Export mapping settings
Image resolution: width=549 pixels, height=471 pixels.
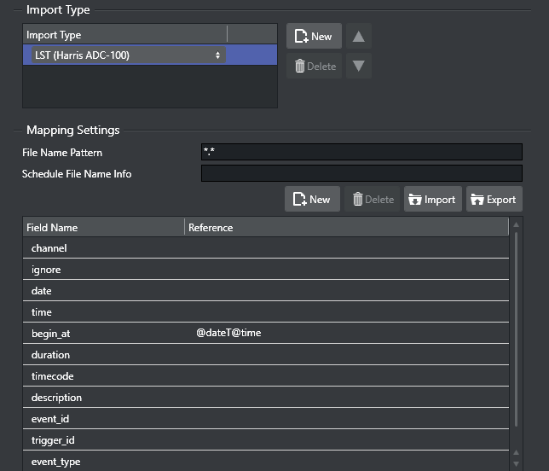[494, 200]
